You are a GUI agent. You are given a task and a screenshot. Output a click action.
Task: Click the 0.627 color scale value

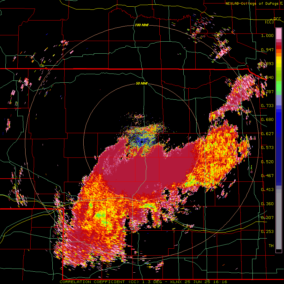click(x=267, y=134)
